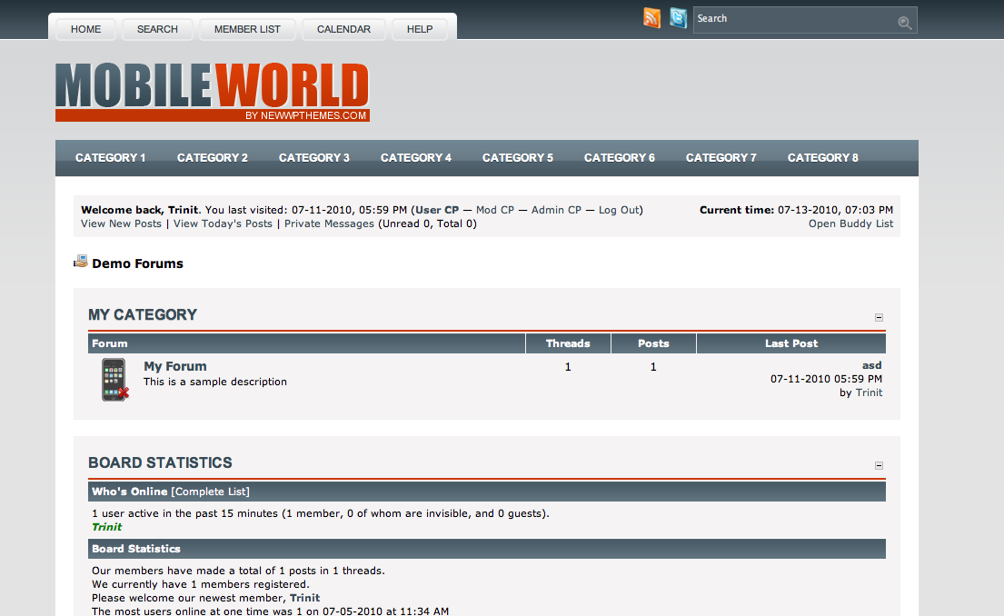
Task: Click the RSS feed icon
Action: [651, 18]
